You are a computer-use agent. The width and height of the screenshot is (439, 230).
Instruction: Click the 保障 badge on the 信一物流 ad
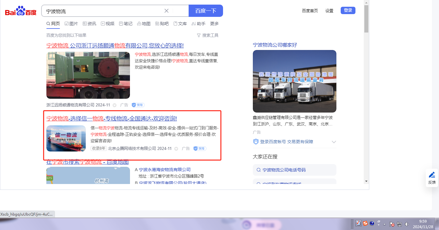point(200,148)
